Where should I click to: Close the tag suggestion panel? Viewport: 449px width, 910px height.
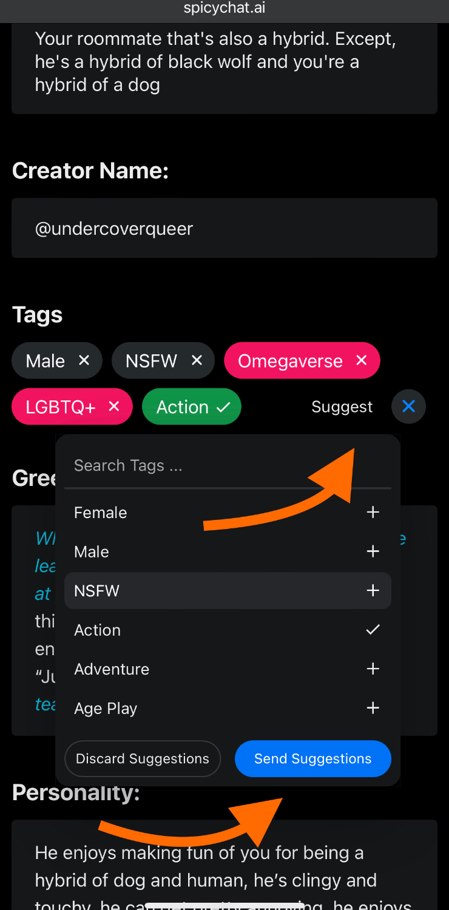point(408,406)
